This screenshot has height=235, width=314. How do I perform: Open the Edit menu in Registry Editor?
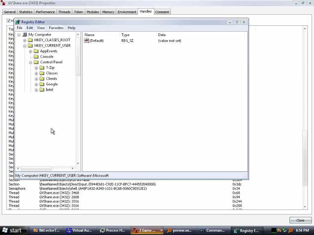(x=30, y=28)
